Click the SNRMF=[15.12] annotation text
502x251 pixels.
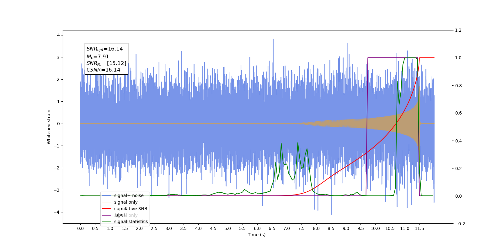[x=106, y=63]
